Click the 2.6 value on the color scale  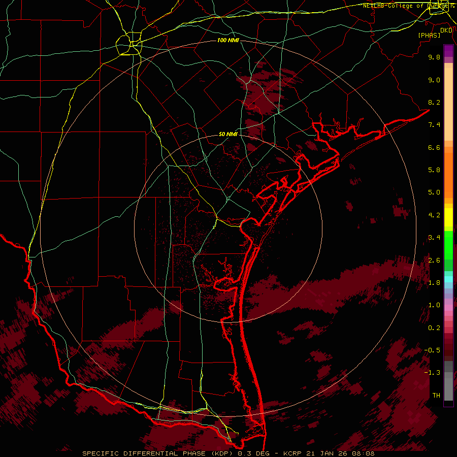pos(434,260)
